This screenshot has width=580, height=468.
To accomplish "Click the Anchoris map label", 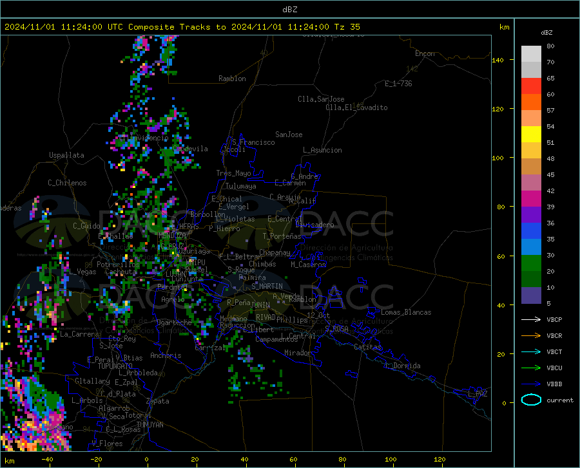I will click(166, 355).
